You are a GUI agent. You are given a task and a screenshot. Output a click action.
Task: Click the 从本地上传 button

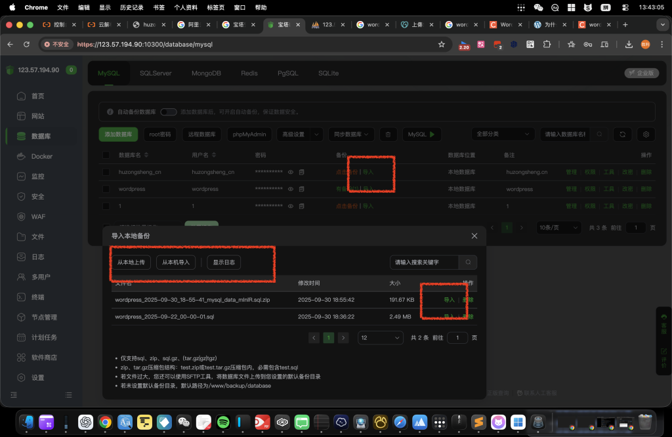pos(131,262)
